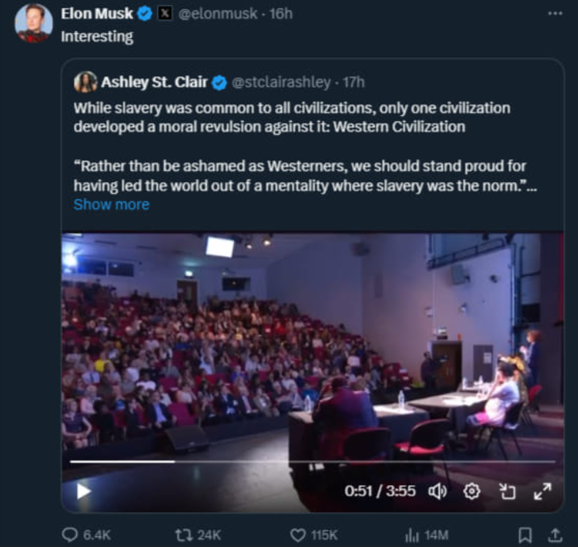Screen dimensions: 578x547
Task: Click Elon Musk's profile avatar
Action: coord(33,22)
